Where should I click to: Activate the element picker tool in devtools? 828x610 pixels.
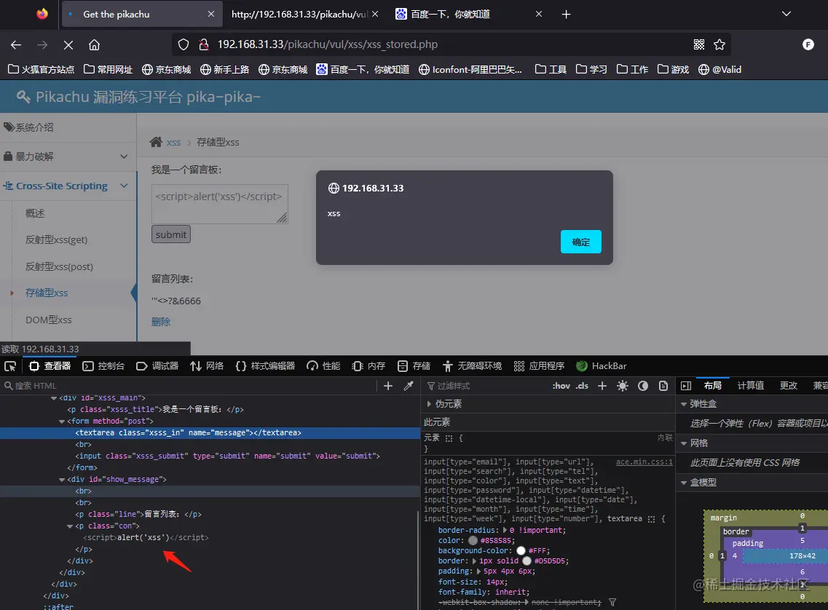tap(10, 366)
